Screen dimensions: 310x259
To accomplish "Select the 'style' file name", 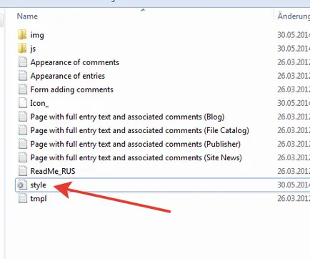I will 38,185.
